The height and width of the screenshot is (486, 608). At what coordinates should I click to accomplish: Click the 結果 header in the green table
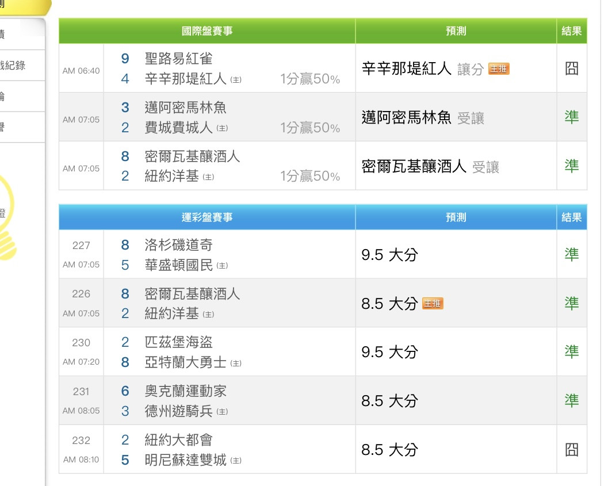click(572, 31)
